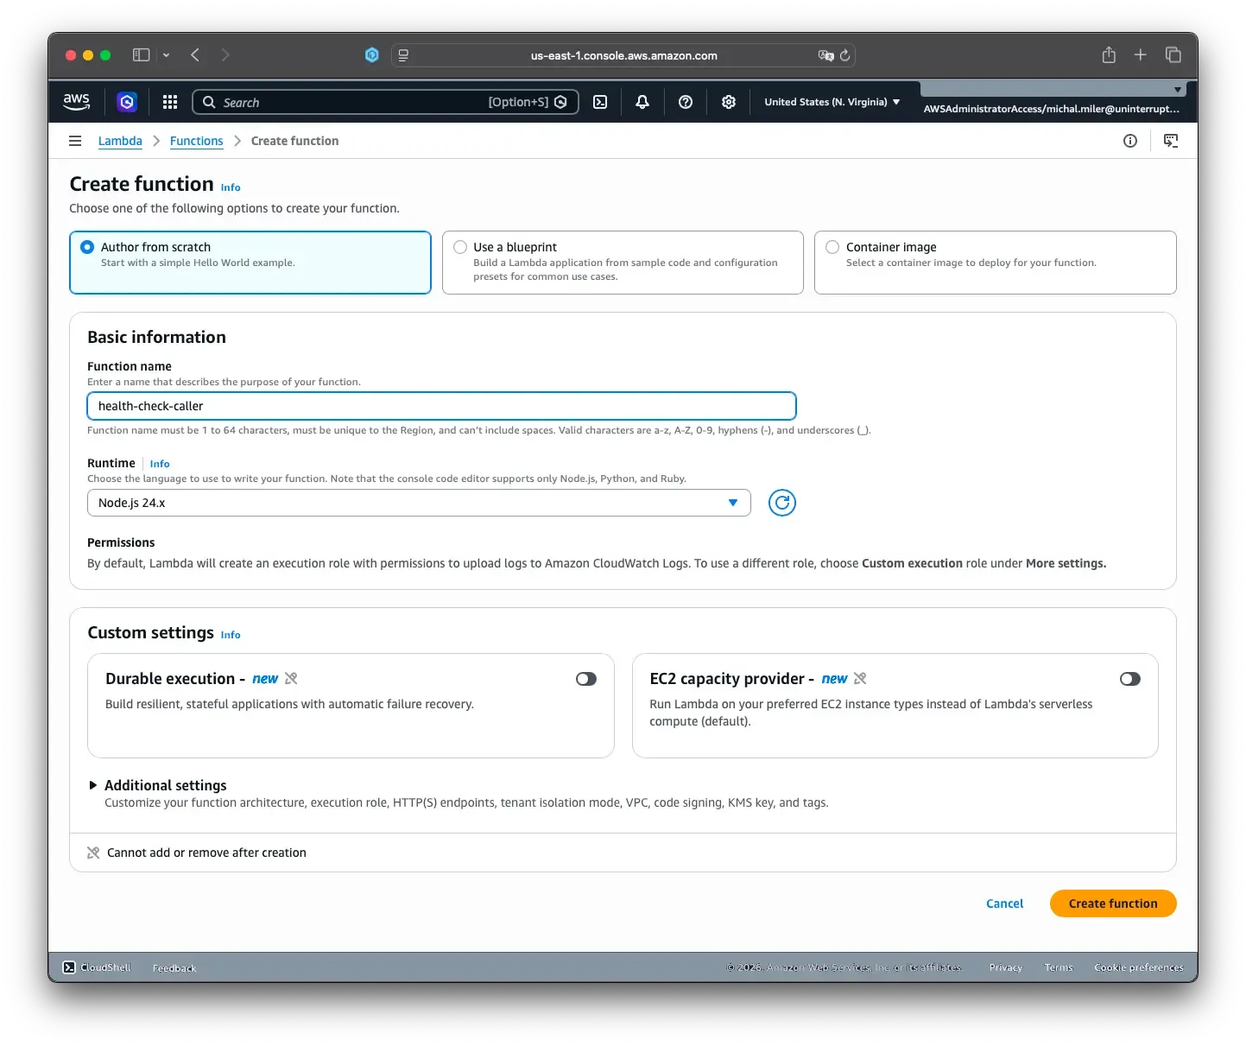Open the United States (N. Virginia) region selector

pos(832,102)
